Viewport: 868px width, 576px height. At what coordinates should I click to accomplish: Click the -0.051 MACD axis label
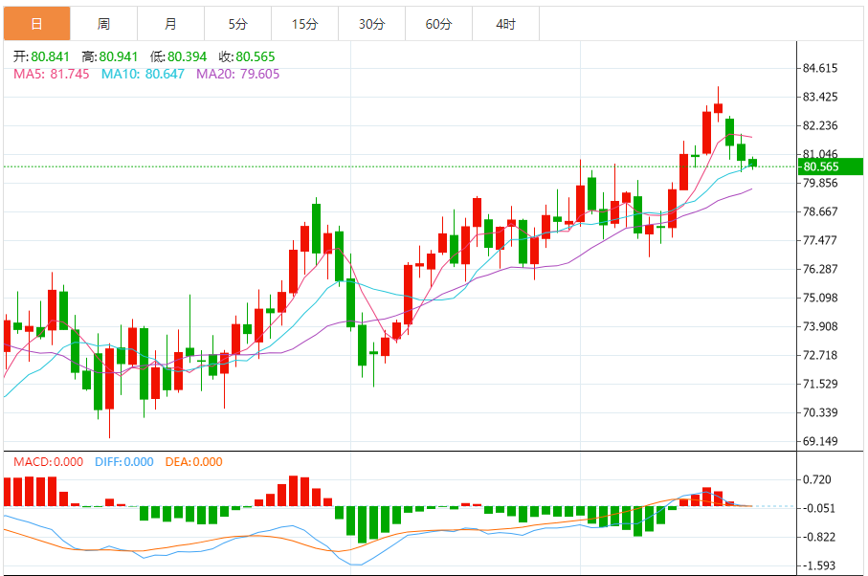pyautogui.click(x=819, y=508)
